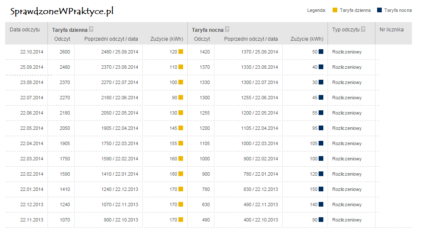This screenshot has height=238, width=425.
Task: Select the 22.11.2013 reading date row
Action: coord(32,220)
